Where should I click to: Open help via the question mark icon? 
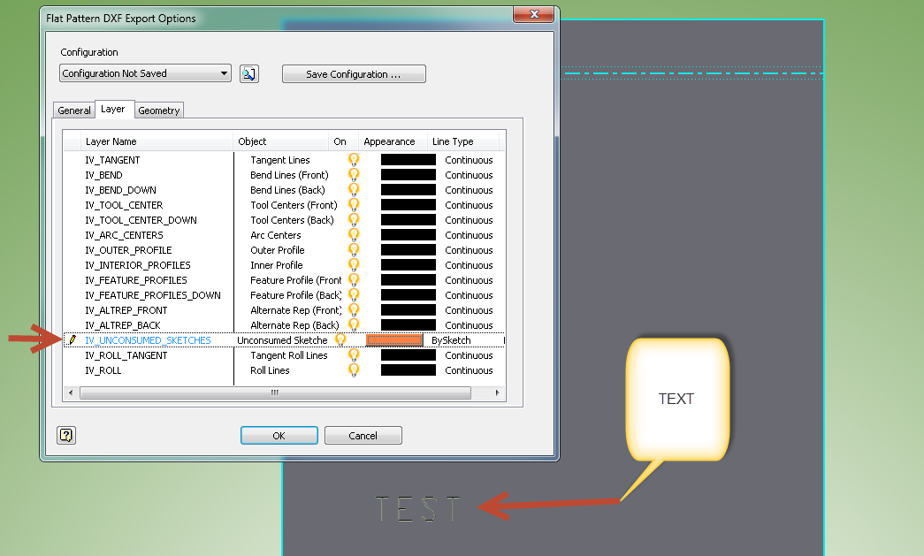click(65, 435)
